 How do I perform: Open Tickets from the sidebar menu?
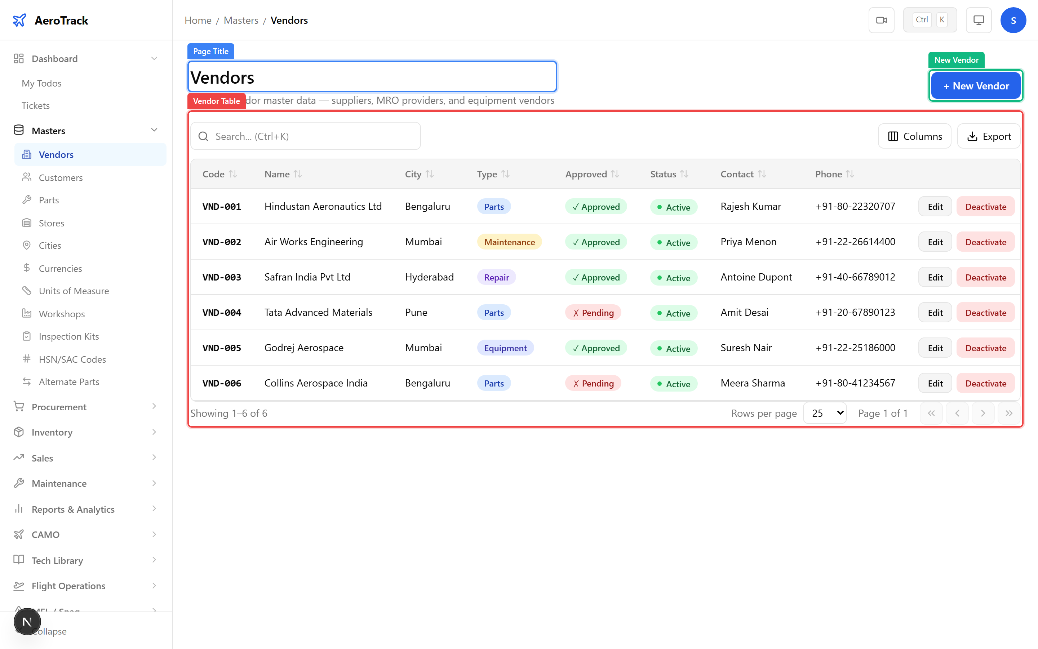pos(36,105)
